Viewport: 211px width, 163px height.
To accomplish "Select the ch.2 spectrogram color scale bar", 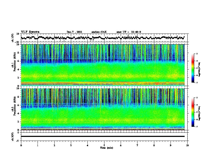I will (x=193, y=112).
